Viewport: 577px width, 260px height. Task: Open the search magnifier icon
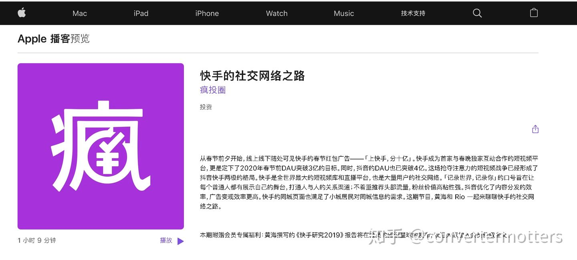pyautogui.click(x=477, y=13)
